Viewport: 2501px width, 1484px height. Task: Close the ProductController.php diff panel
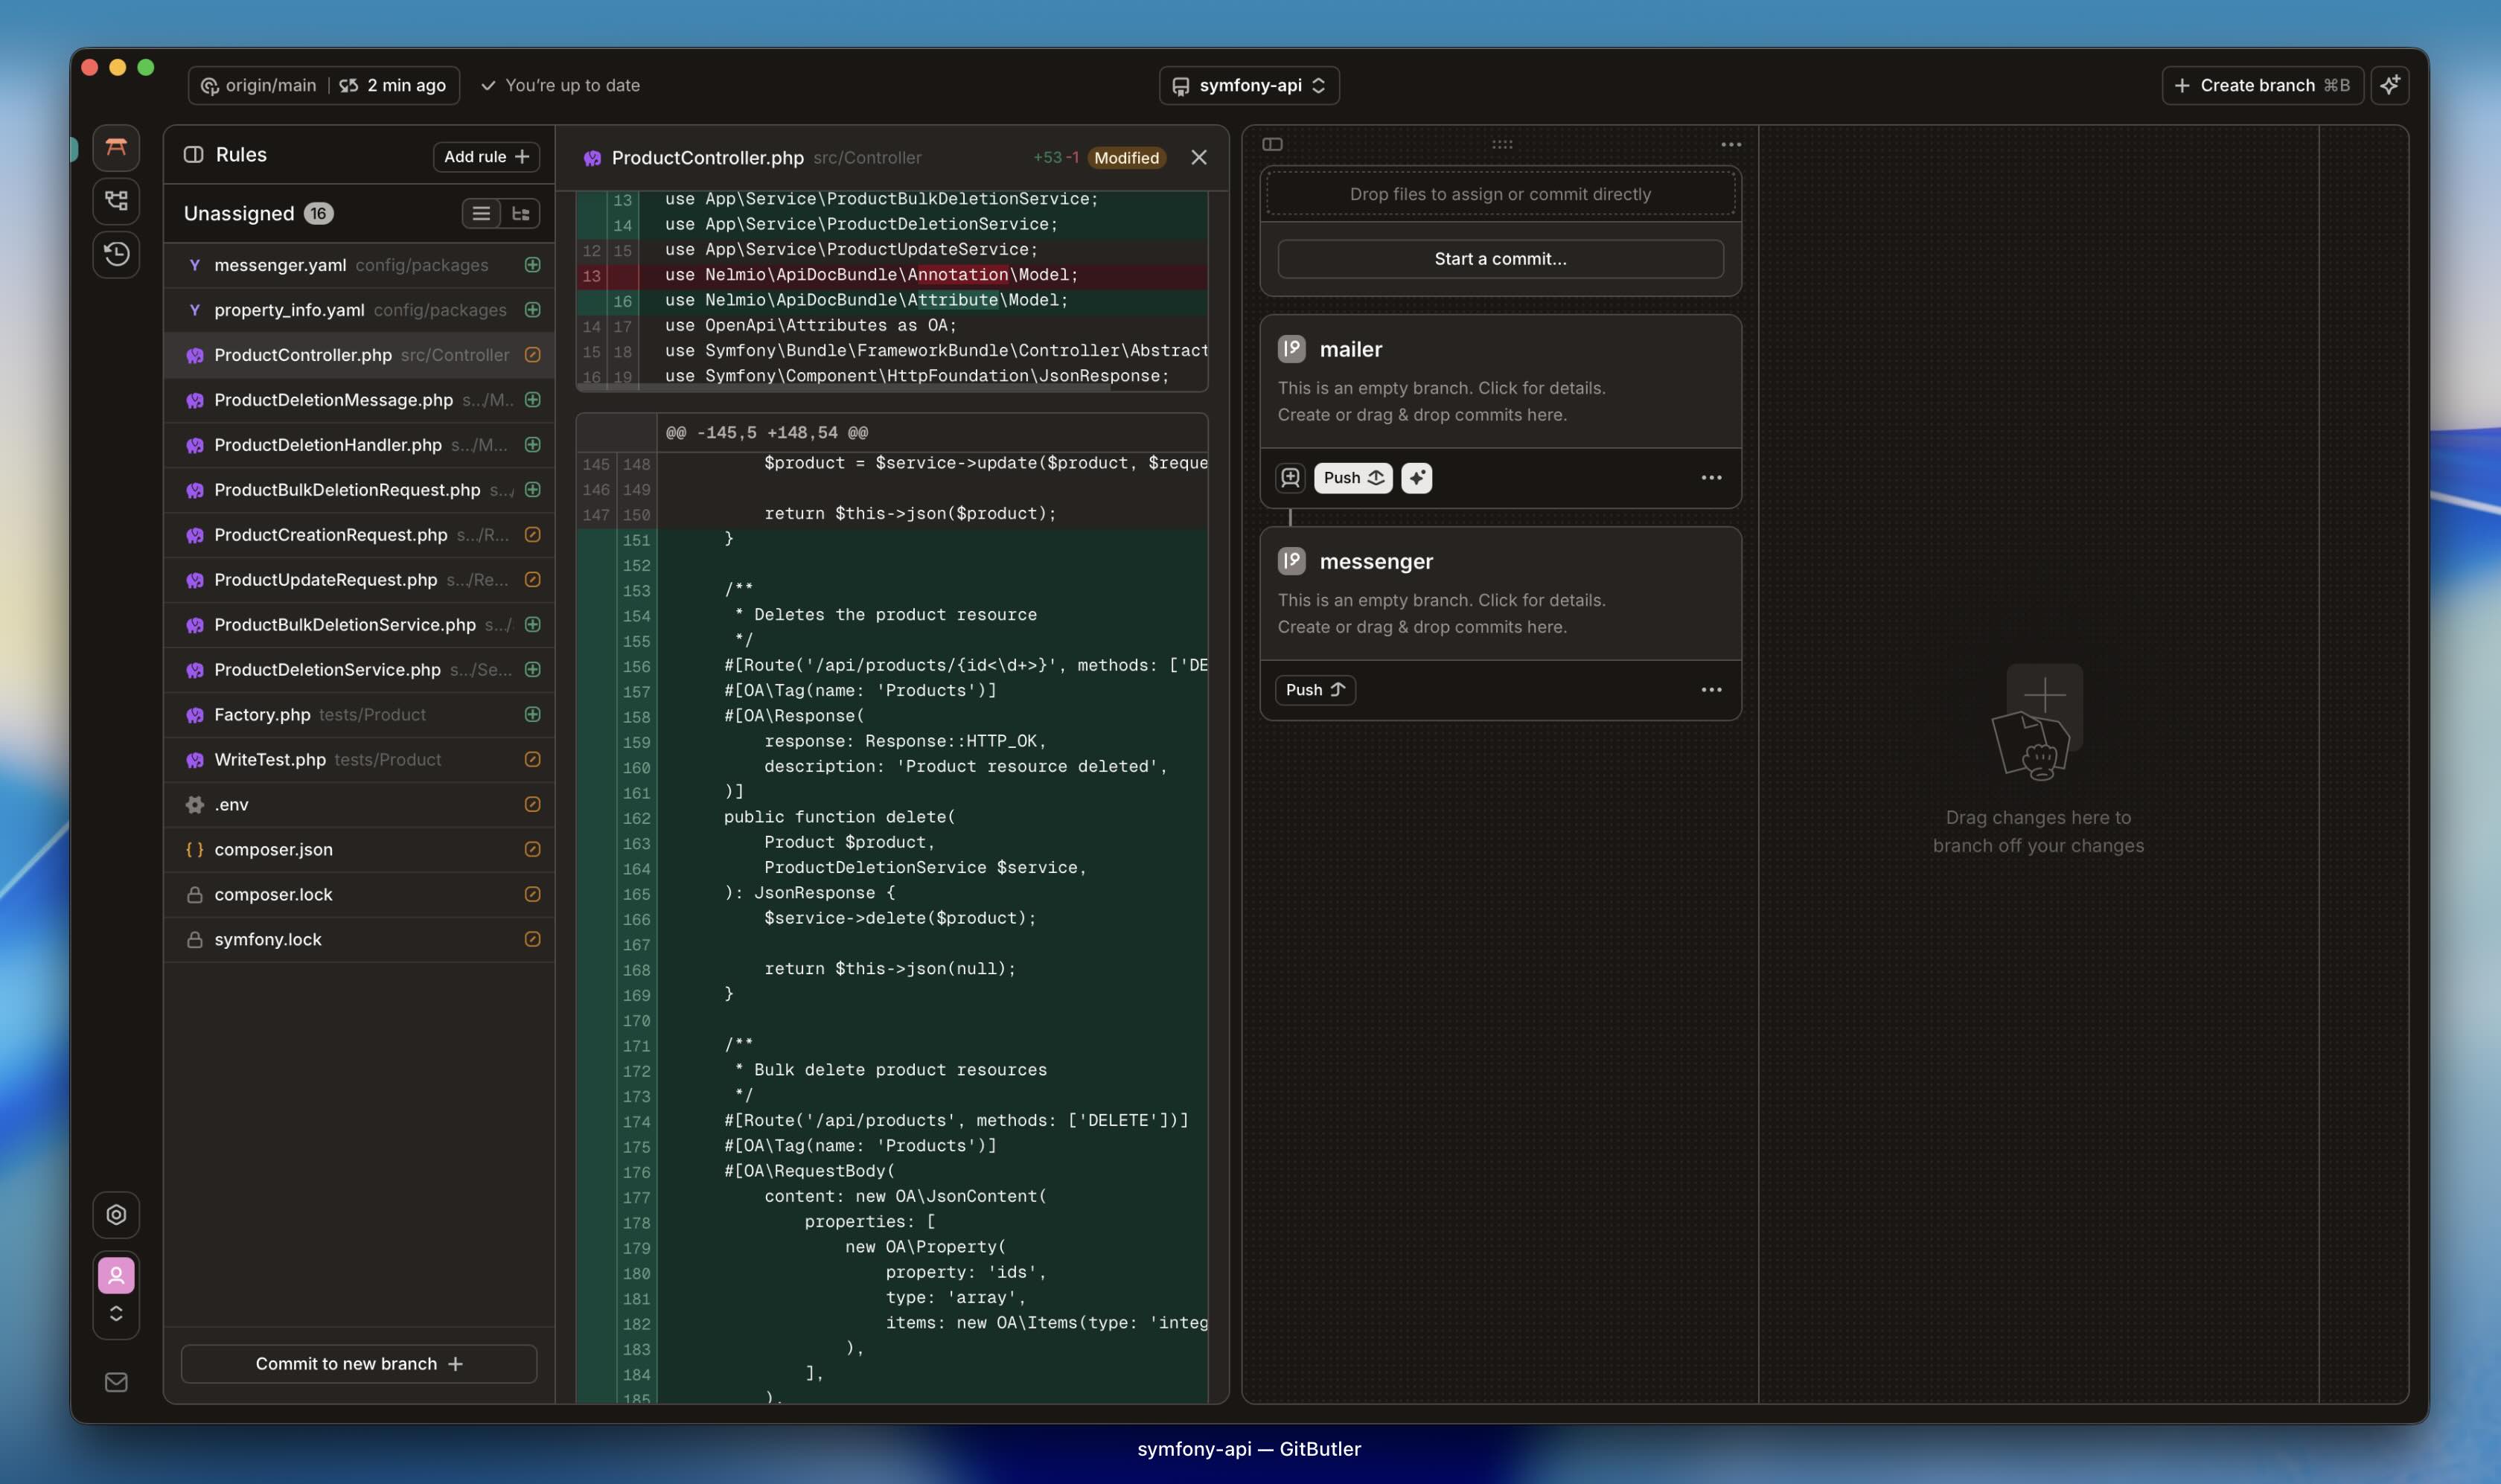1199,157
